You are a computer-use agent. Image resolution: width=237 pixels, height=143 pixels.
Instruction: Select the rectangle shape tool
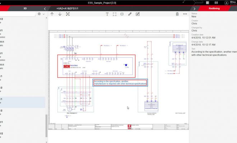pyautogui.click(x=122, y=14)
